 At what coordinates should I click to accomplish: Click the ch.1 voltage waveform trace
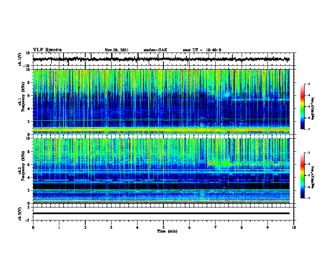[161, 59]
